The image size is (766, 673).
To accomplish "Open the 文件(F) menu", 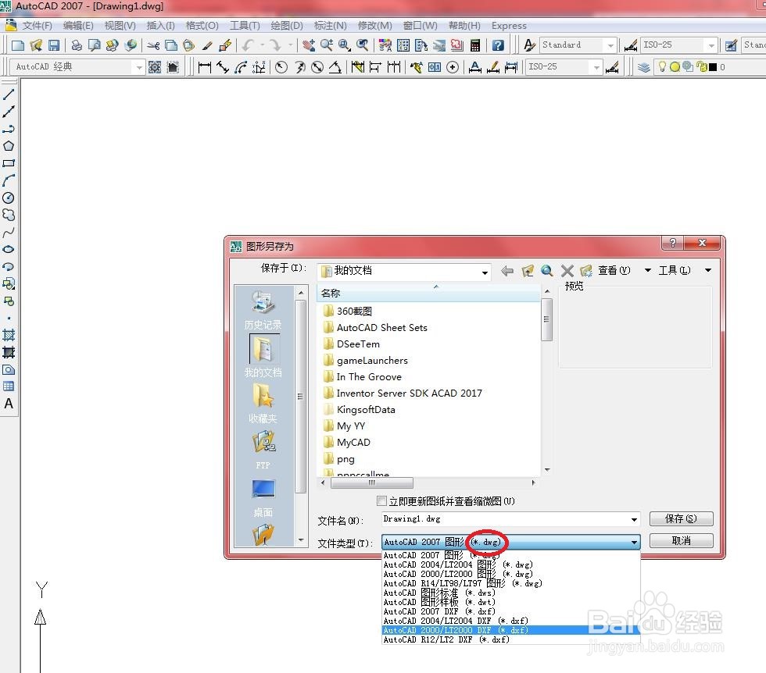I will click(x=37, y=26).
